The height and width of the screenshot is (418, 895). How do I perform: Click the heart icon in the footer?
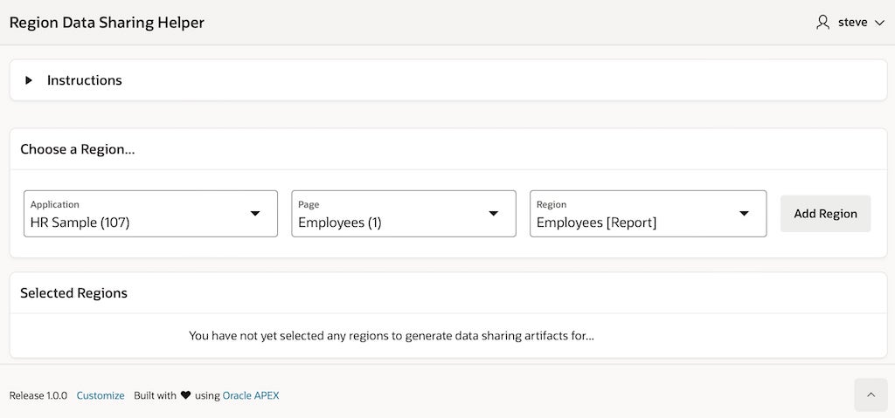click(x=185, y=395)
